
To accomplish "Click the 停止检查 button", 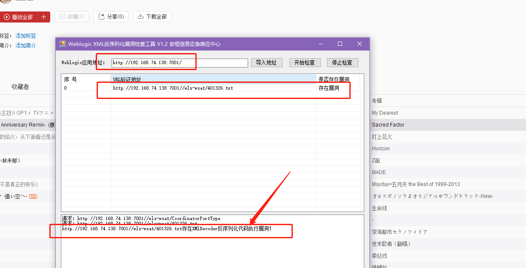I will click(343, 62).
